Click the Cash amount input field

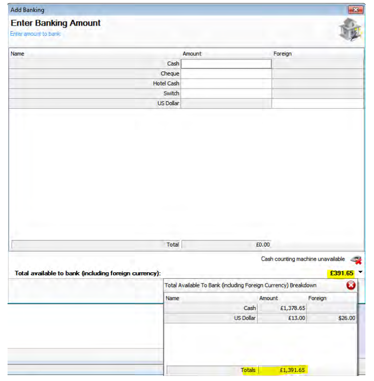(x=226, y=63)
